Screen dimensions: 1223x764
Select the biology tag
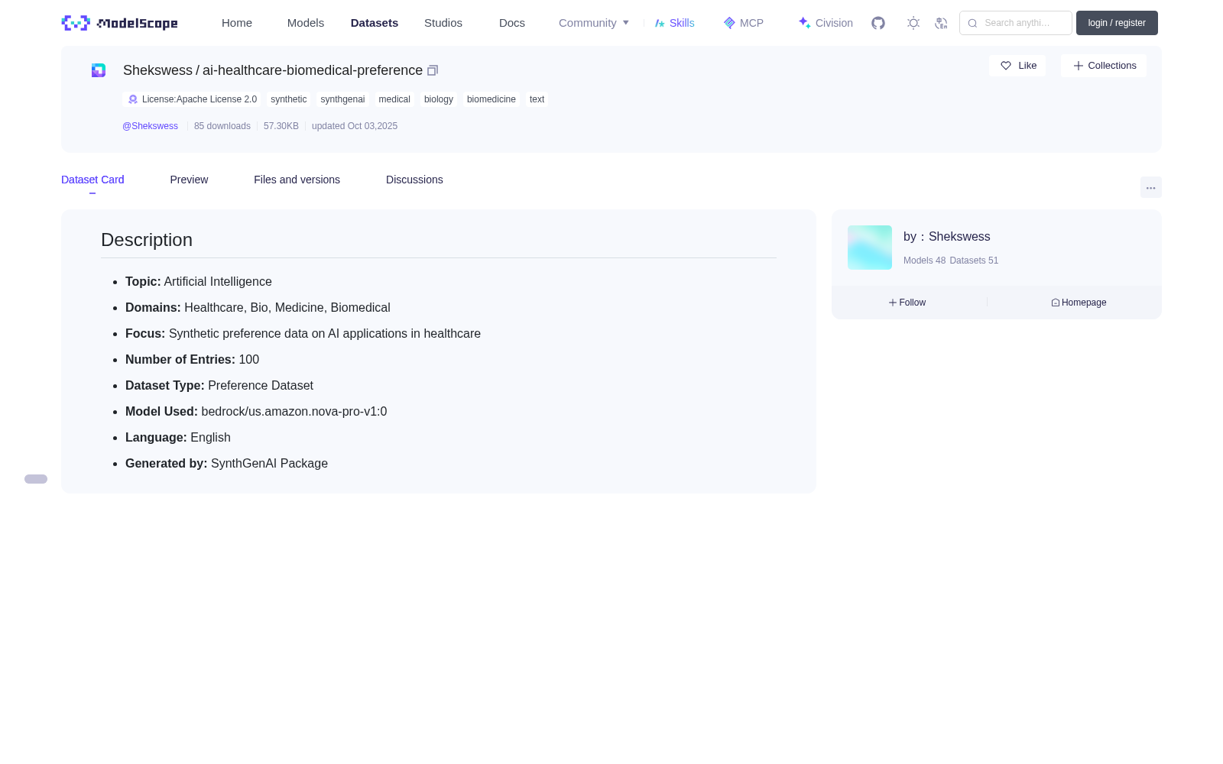[439, 99]
